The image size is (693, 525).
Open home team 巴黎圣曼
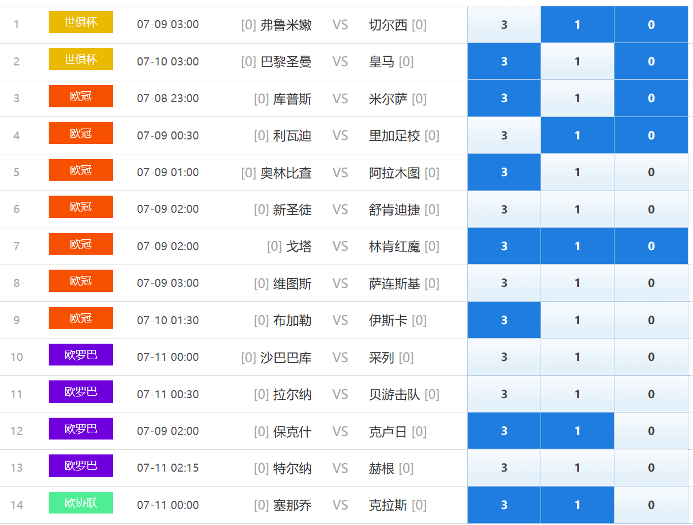(286, 61)
